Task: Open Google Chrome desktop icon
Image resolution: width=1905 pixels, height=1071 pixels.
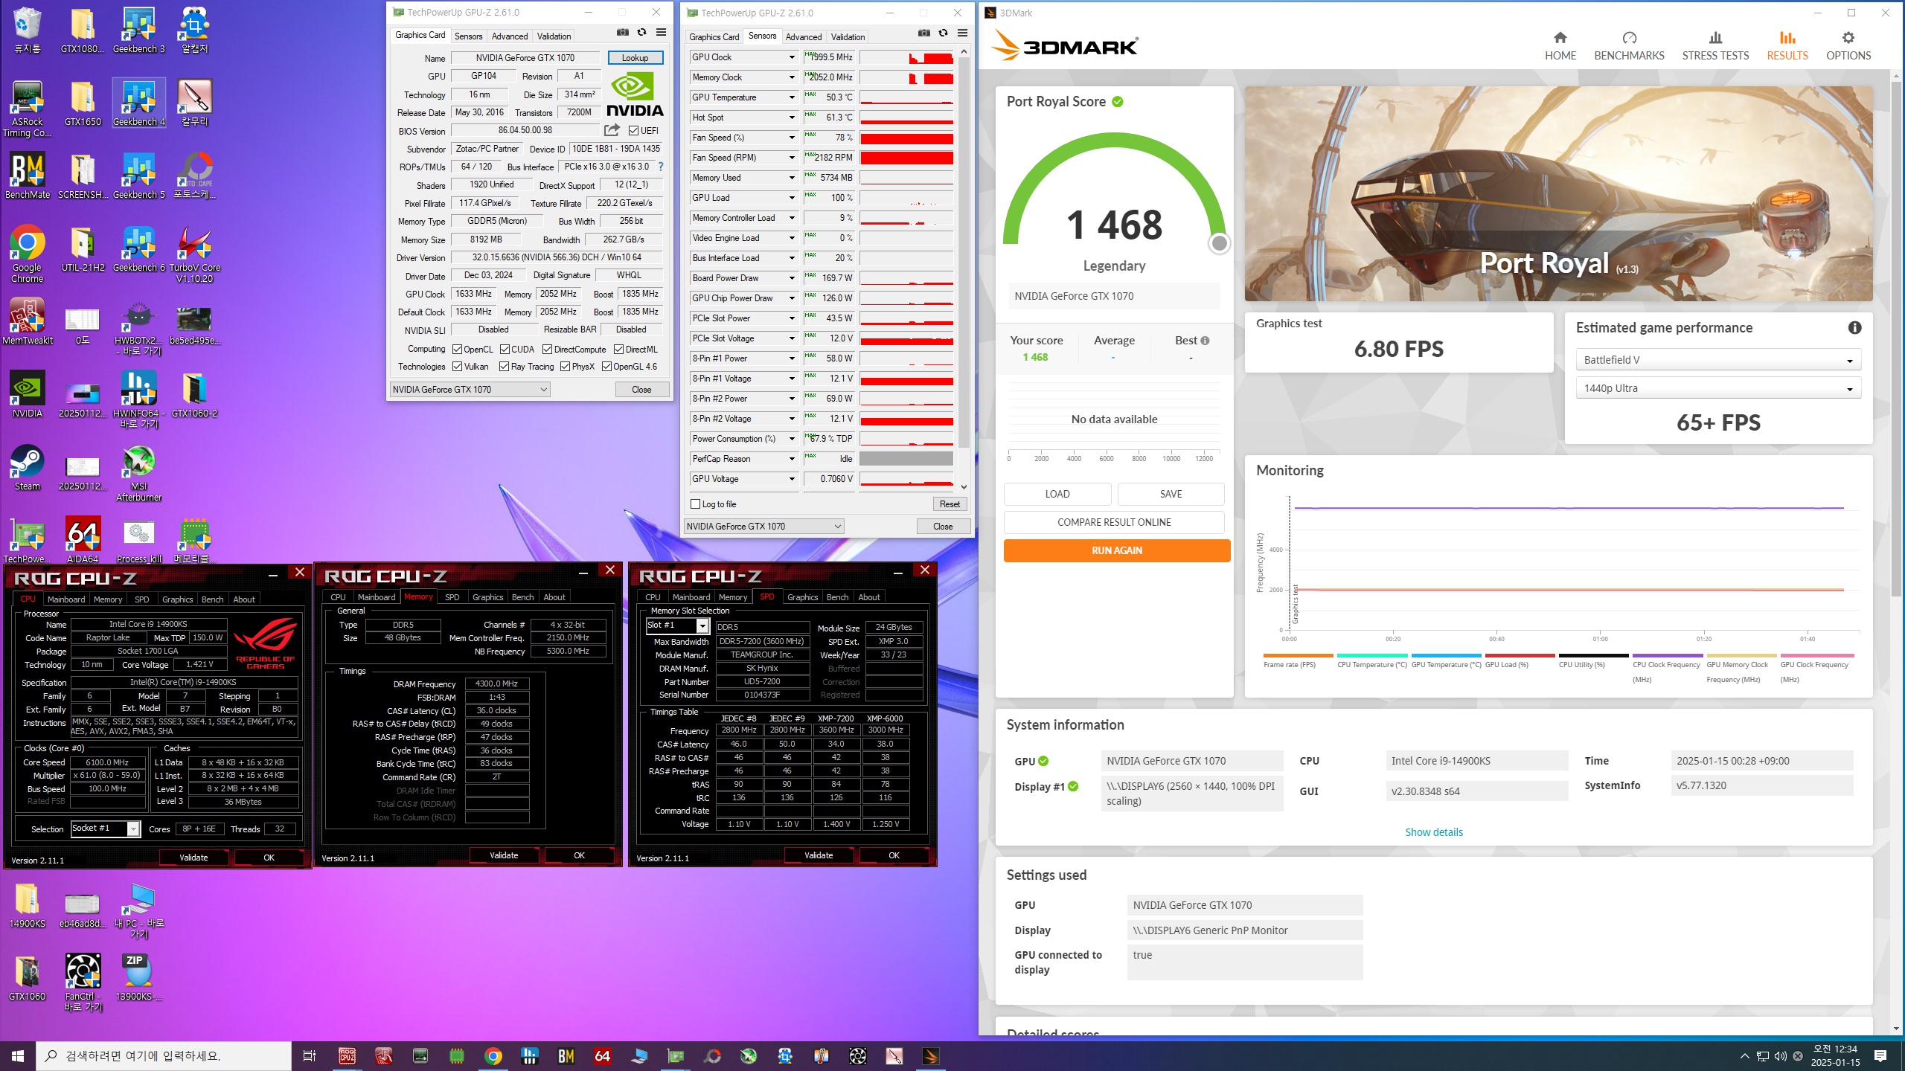Action: [x=28, y=253]
